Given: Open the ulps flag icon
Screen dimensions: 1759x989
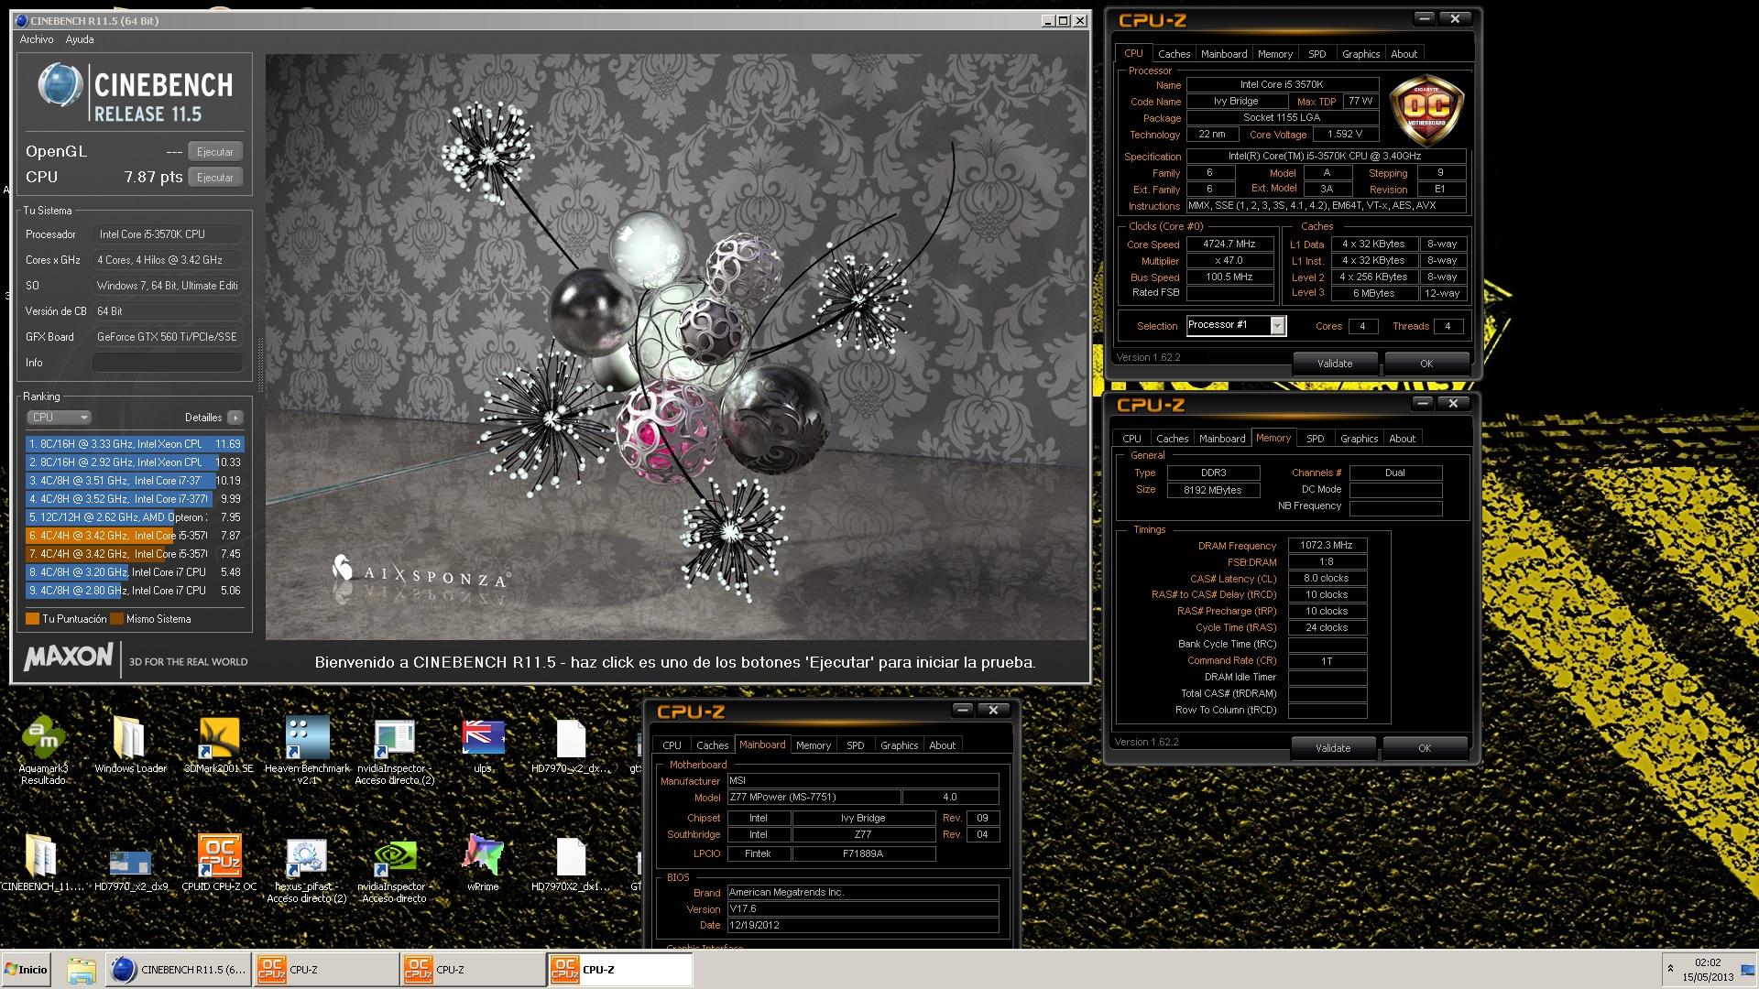Looking at the screenshot, I should coord(483,745).
